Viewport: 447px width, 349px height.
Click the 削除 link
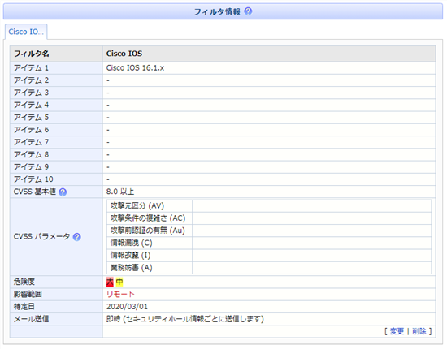tap(419, 331)
